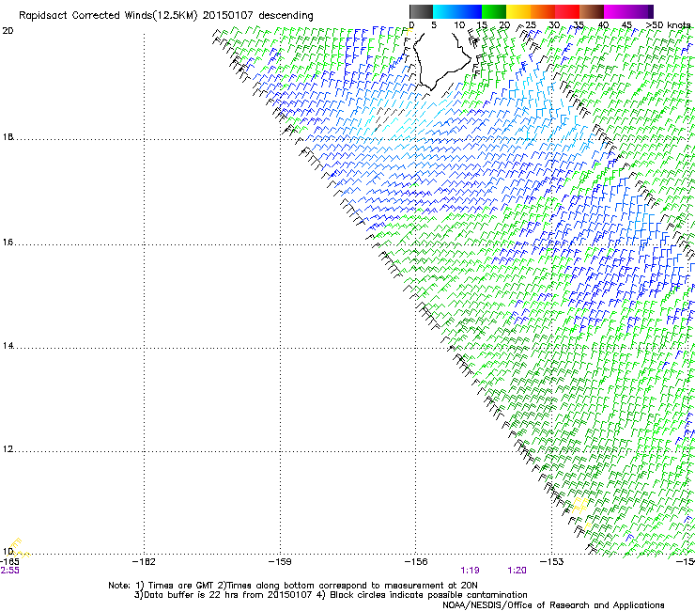Click the 'Times are GMT' note line
Image resolution: width=695 pixels, height=611 pixels.
tap(293, 586)
